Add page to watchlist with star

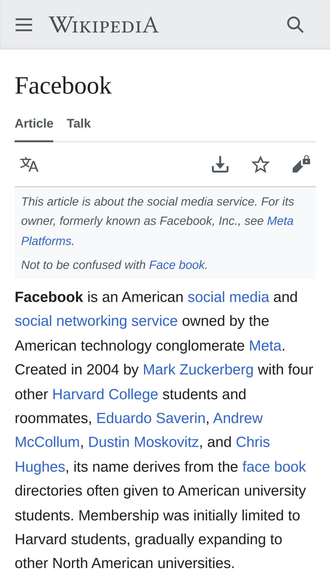point(260,164)
